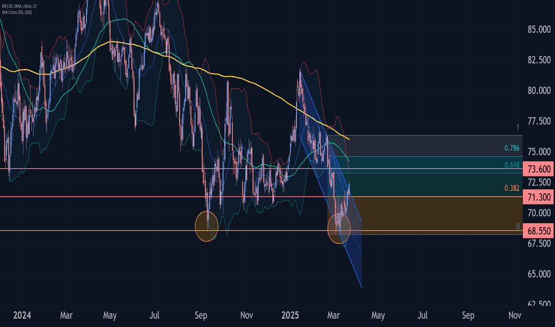
Task: Click the 65.000 price axis label
Action: 539,274
